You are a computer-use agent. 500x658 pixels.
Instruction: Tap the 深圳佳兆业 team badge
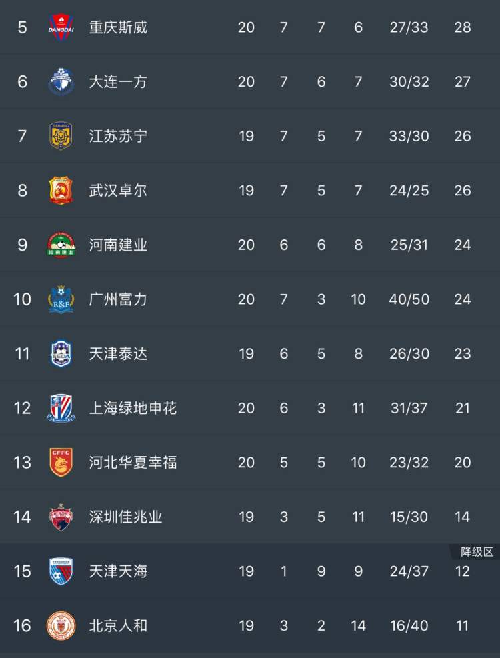61,517
